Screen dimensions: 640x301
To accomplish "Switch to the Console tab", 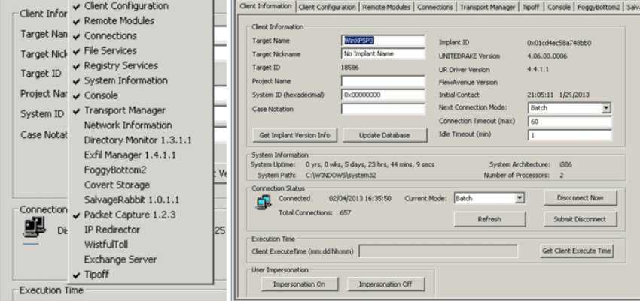I will tap(559, 7).
